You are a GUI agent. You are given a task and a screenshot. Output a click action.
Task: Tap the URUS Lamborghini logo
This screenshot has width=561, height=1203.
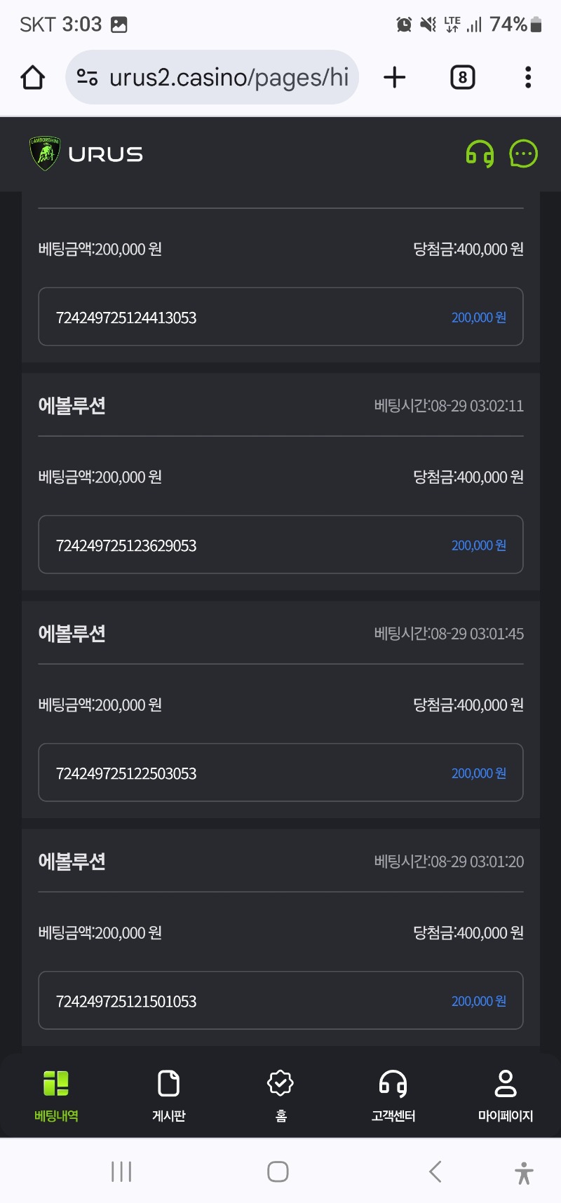pyautogui.click(x=86, y=154)
